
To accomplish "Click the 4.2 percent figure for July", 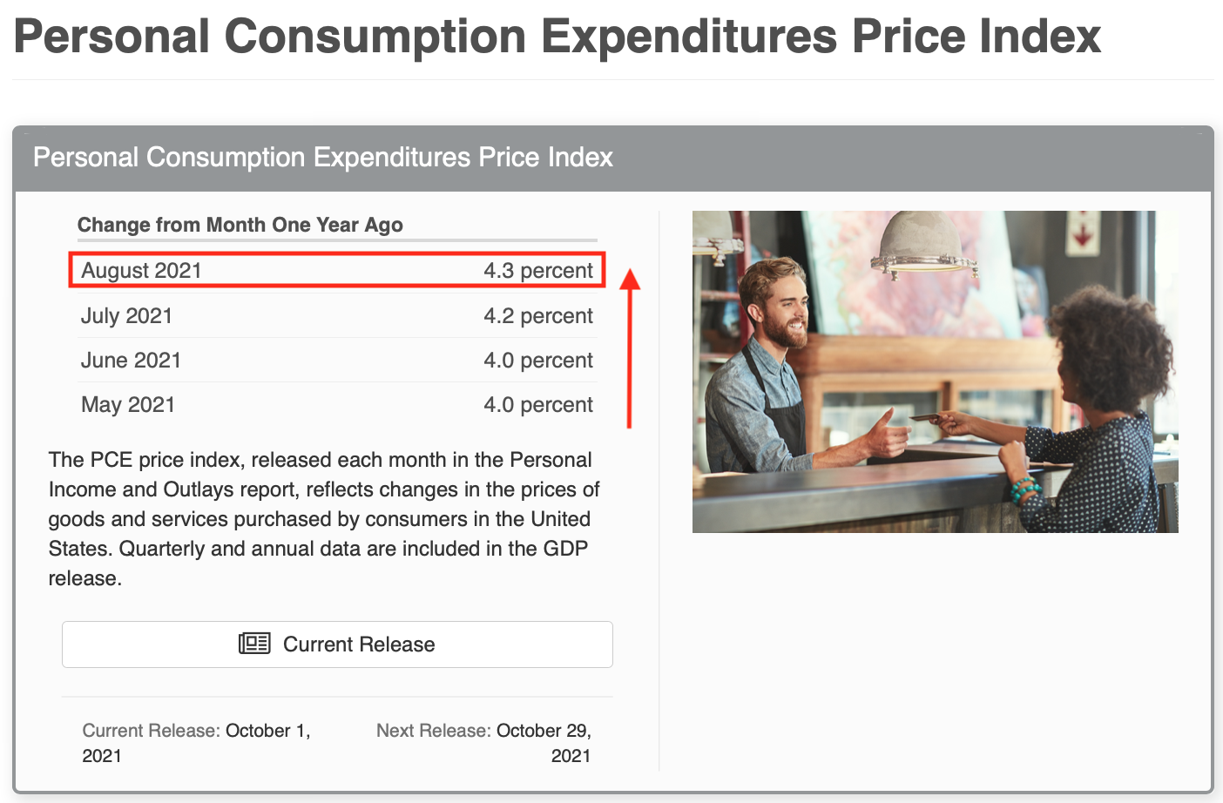I will [538, 315].
